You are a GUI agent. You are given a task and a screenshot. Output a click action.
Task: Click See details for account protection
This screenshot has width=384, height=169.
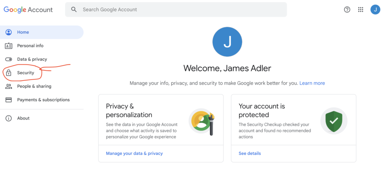pyautogui.click(x=249, y=153)
